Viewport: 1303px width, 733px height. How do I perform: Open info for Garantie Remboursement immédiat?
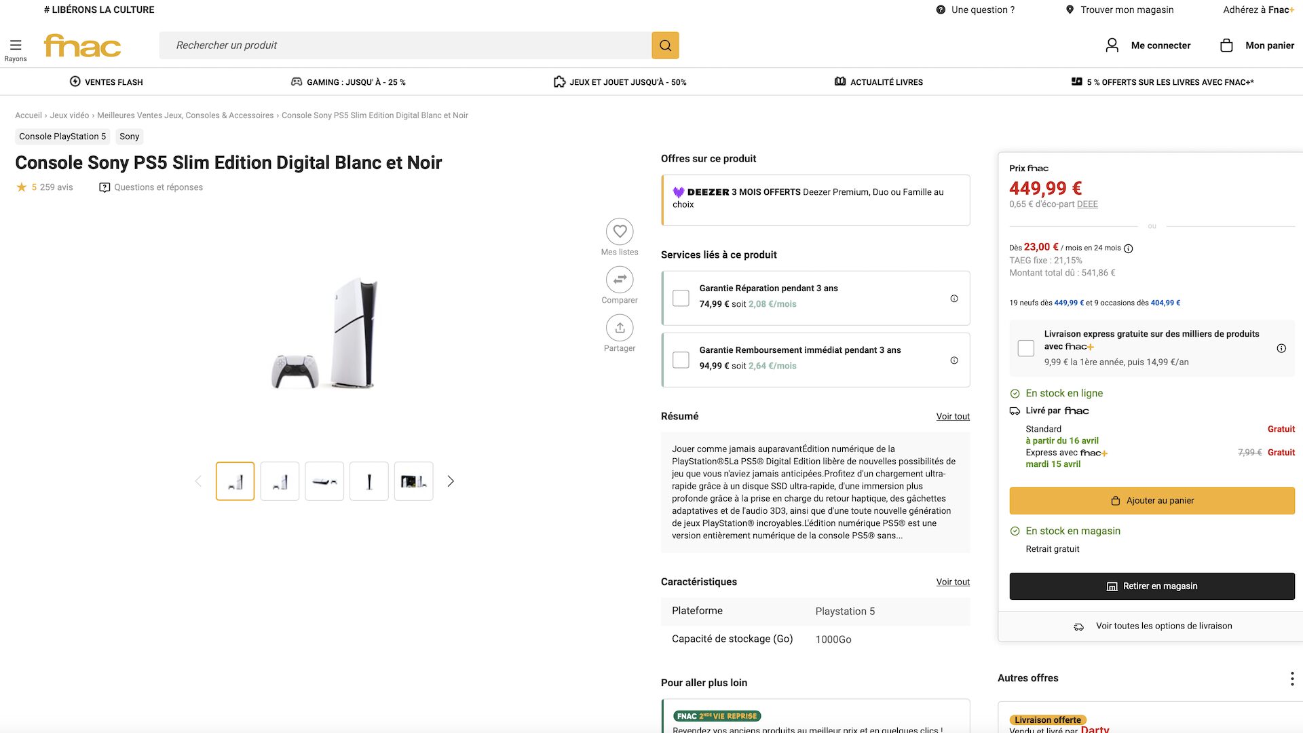coord(954,360)
